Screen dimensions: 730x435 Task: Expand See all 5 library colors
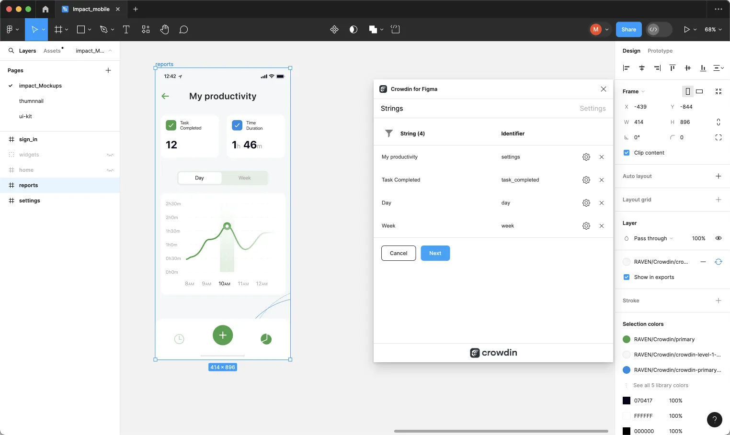click(x=661, y=385)
